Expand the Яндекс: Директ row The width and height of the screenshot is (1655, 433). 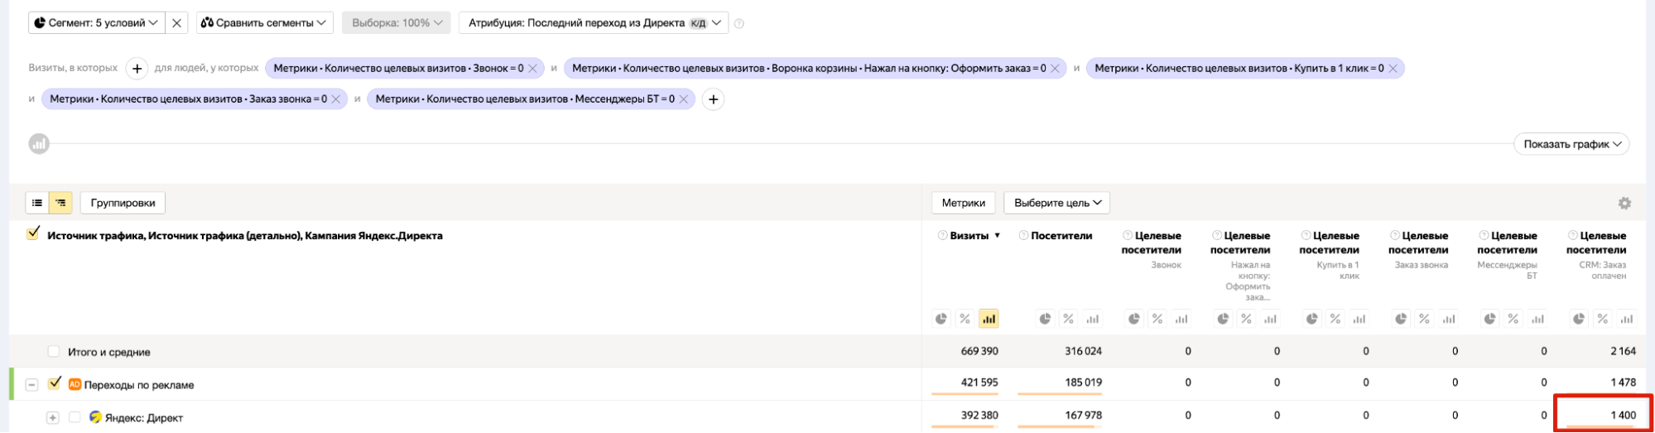point(52,417)
